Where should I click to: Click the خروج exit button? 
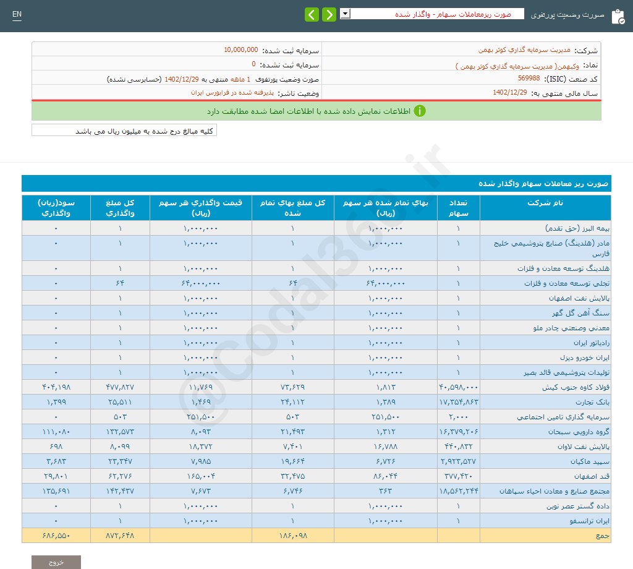pyautogui.click(x=56, y=562)
